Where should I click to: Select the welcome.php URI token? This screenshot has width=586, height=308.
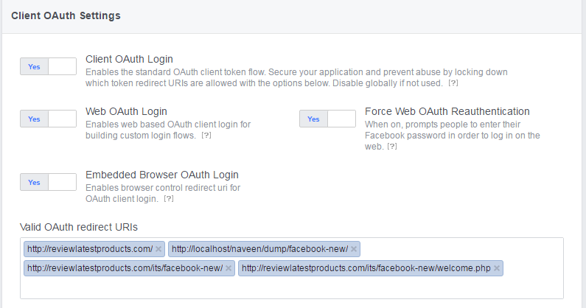(366, 268)
